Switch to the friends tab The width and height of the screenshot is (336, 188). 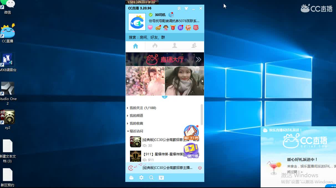click(x=175, y=46)
